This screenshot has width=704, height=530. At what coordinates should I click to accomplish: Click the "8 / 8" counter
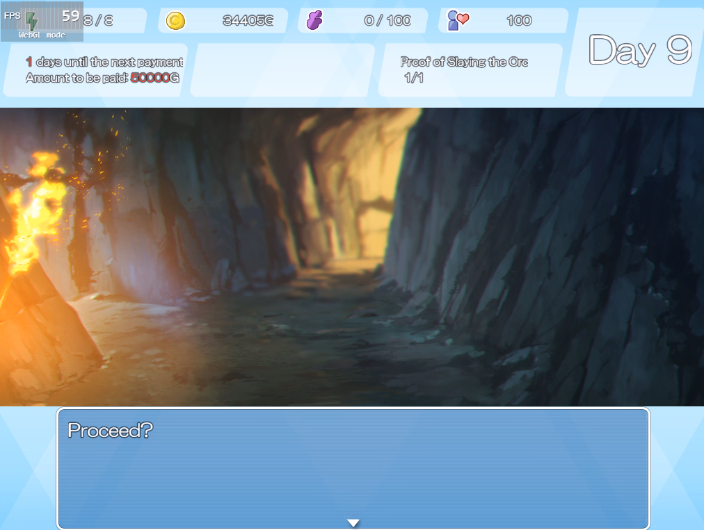98,21
